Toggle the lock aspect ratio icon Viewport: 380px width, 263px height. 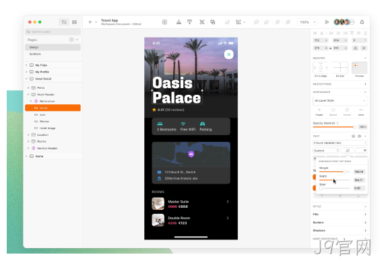point(330,48)
